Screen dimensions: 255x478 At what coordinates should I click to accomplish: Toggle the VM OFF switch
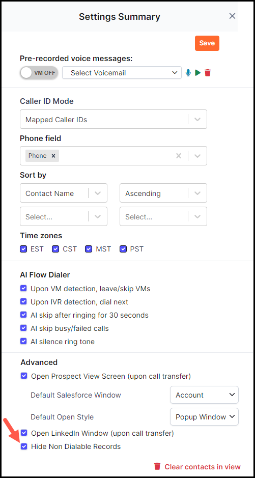pos(39,73)
